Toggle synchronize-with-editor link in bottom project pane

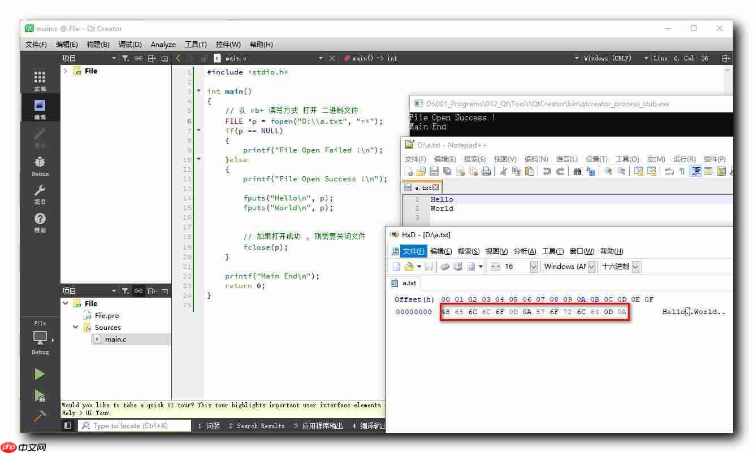[x=139, y=291]
